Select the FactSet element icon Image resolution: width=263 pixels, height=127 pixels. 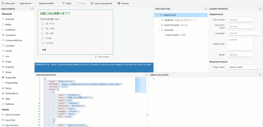click(x=3, y=51)
